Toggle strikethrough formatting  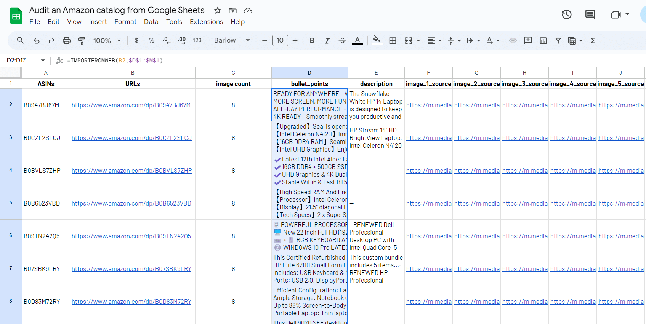[342, 41]
